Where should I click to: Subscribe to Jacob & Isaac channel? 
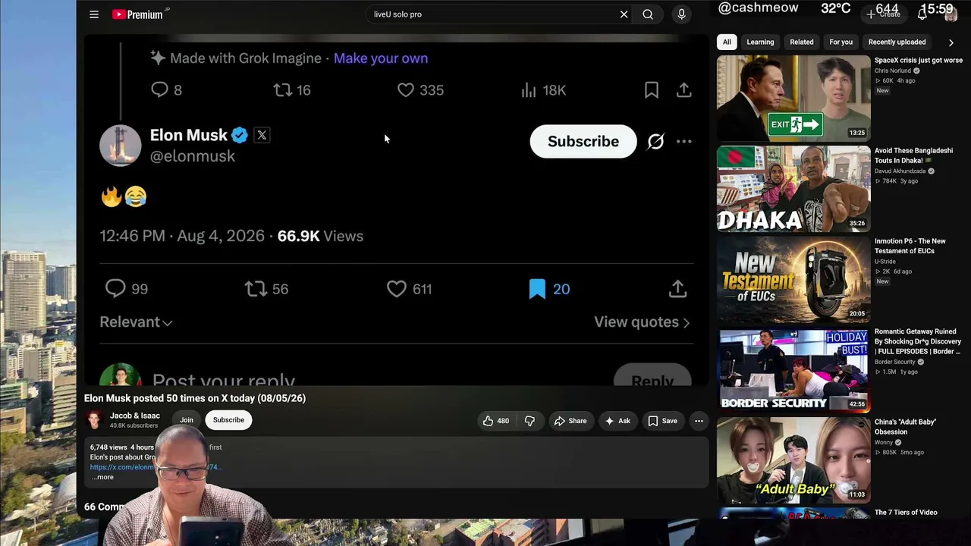click(228, 420)
